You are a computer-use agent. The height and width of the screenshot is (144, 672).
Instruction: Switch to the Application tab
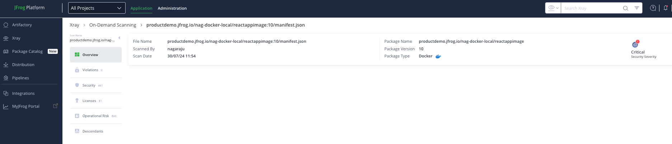pyautogui.click(x=141, y=8)
